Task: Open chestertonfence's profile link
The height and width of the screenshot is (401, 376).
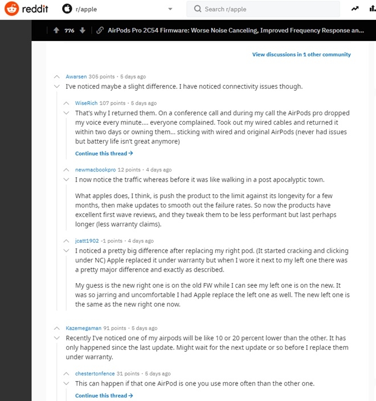Action: point(95,374)
